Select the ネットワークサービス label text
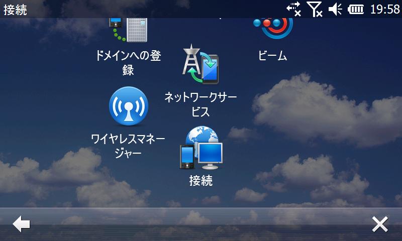The height and width of the screenshot is (241, 402). (200, 104)
